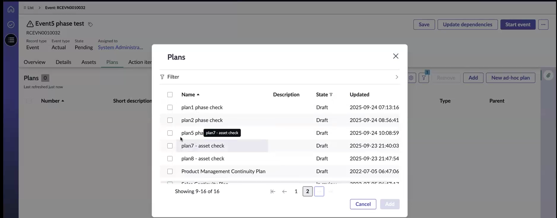Click the plan2 phase check name
Viewport: 557px width, 218px height.
coord(202,120)
